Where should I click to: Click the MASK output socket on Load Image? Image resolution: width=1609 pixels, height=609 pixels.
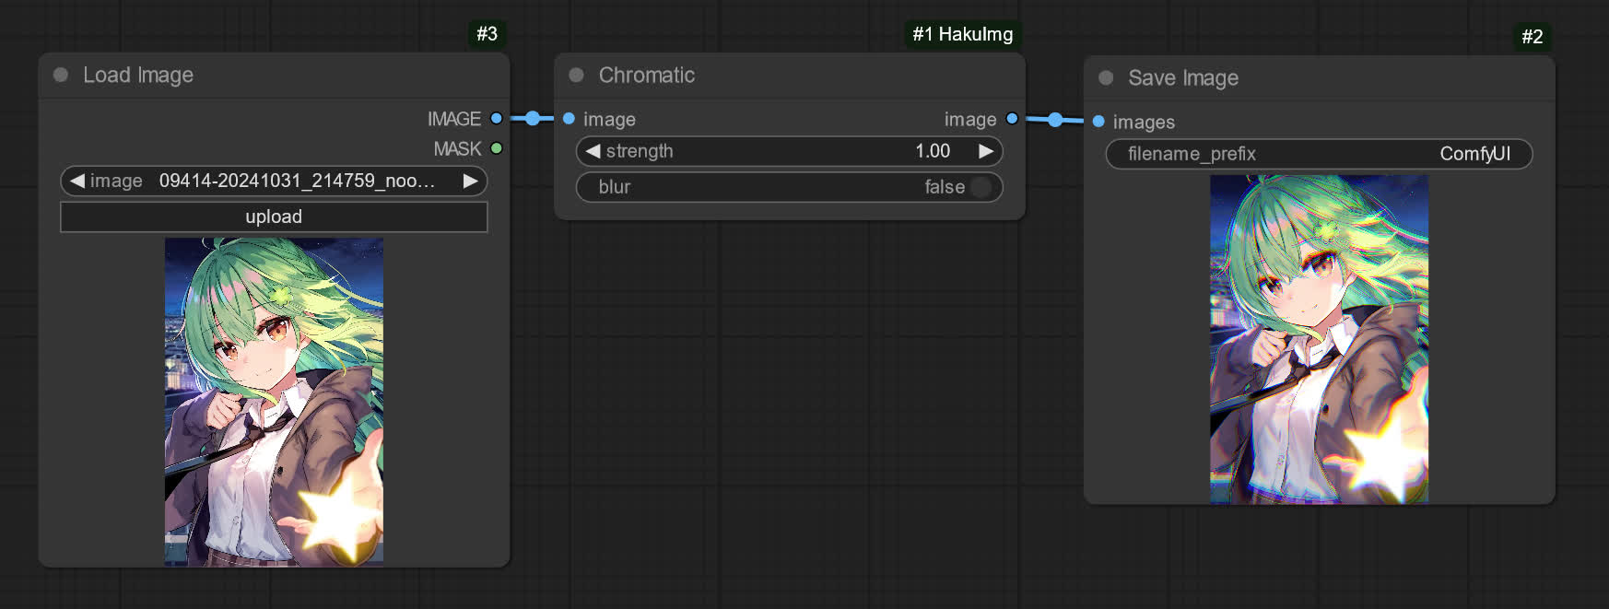(497, 147)
